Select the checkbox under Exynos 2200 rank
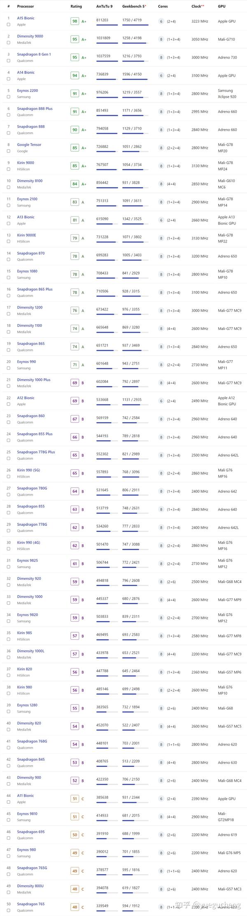The image size is (247, 916). pos(9,97)
